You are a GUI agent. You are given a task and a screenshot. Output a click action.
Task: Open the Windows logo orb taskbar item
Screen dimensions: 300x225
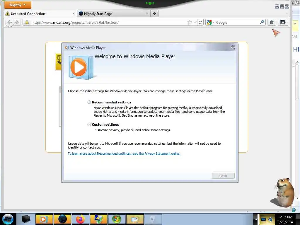tap(117, 219)
